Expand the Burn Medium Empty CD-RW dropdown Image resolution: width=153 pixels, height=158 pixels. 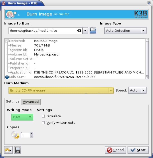(61, 90)
